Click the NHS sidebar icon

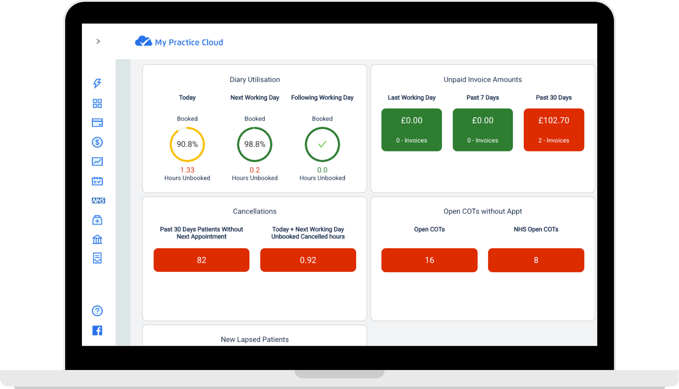coord(98,201)
